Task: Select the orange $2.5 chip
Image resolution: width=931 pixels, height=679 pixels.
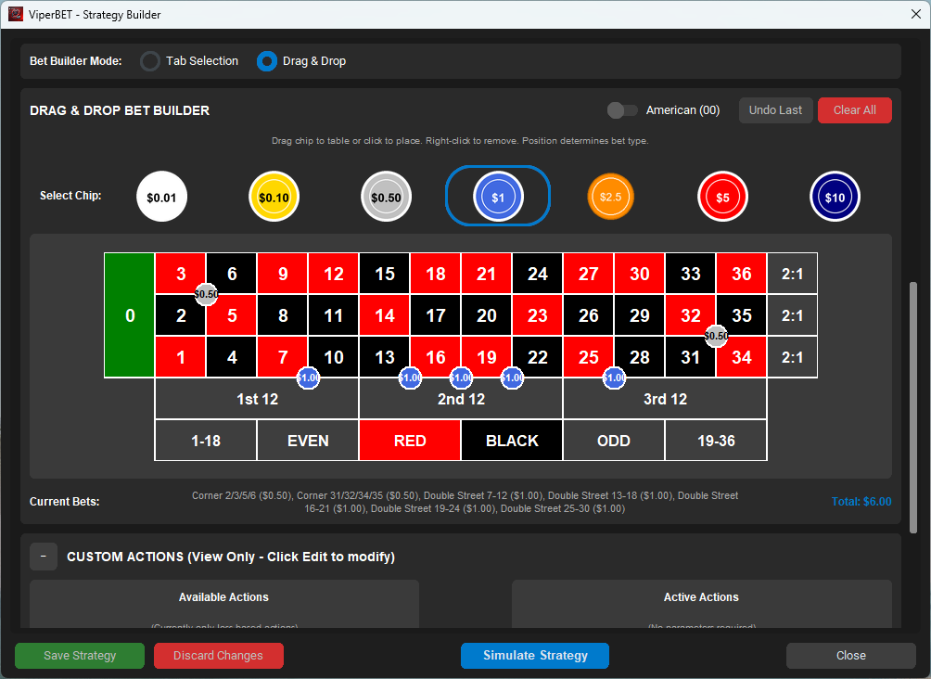Action: (610, 197)
